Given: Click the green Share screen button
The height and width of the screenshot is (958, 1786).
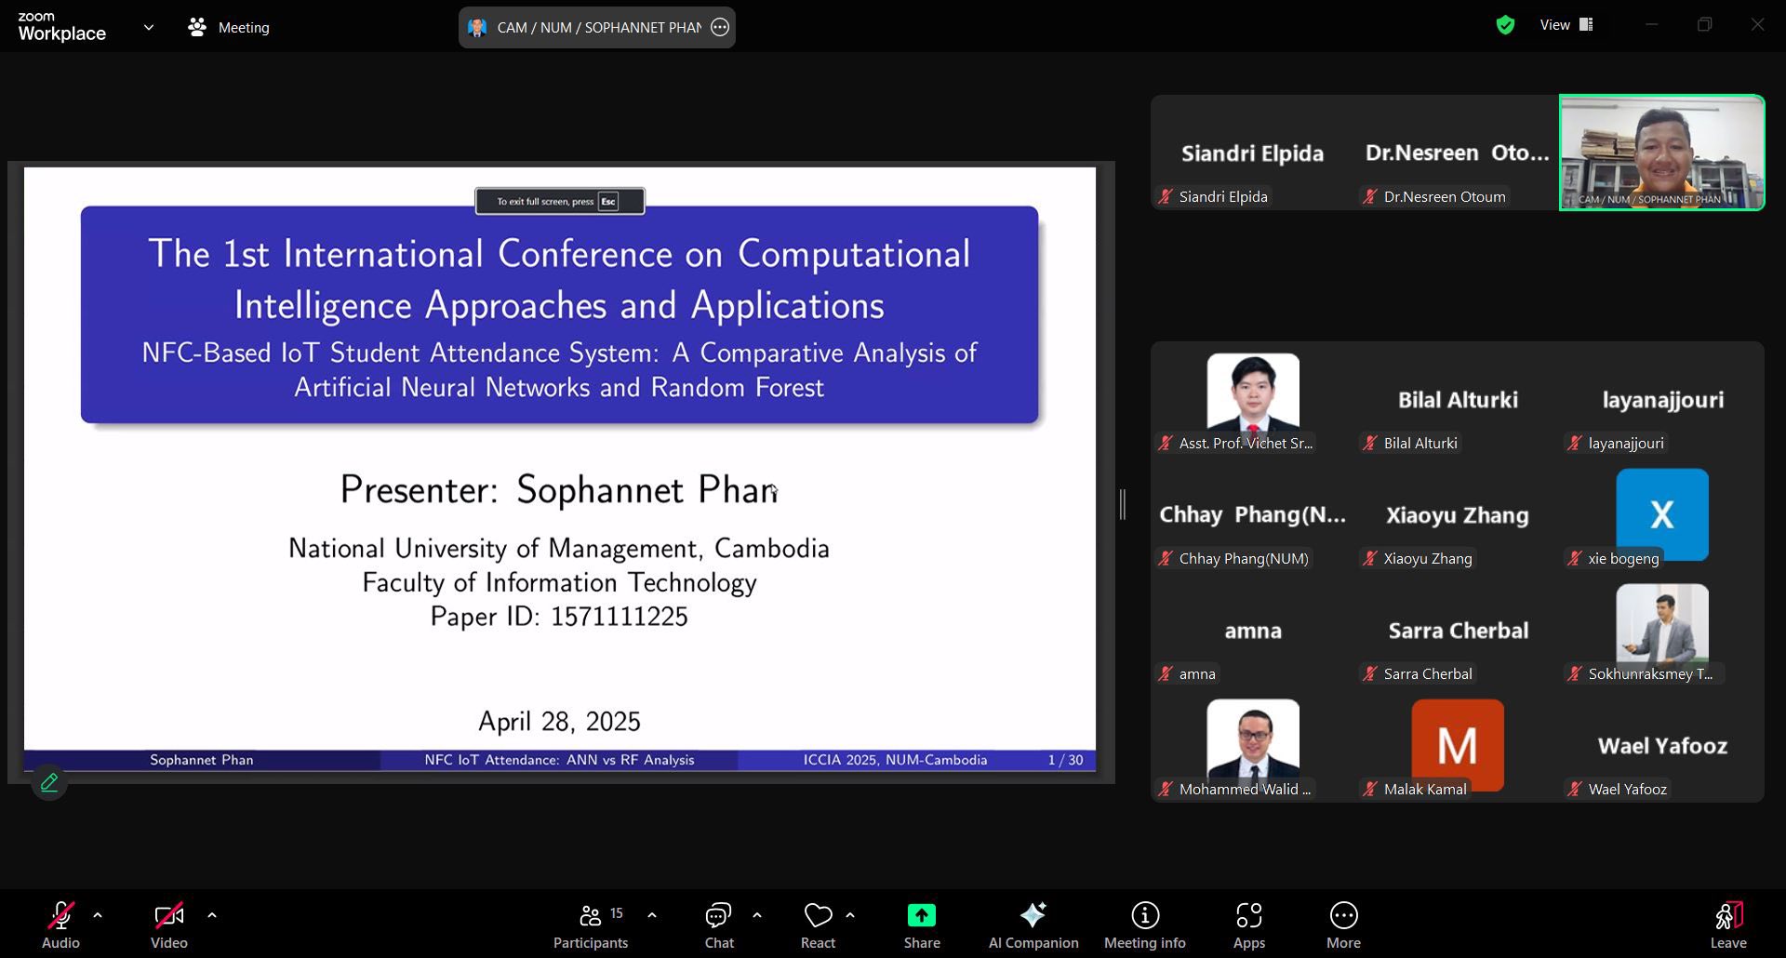Looking at the screenshot, I should pos(922,925).
